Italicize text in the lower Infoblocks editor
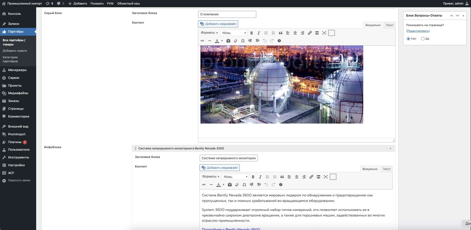This screenshot has height=230, width=471. [x=260, y=177]
